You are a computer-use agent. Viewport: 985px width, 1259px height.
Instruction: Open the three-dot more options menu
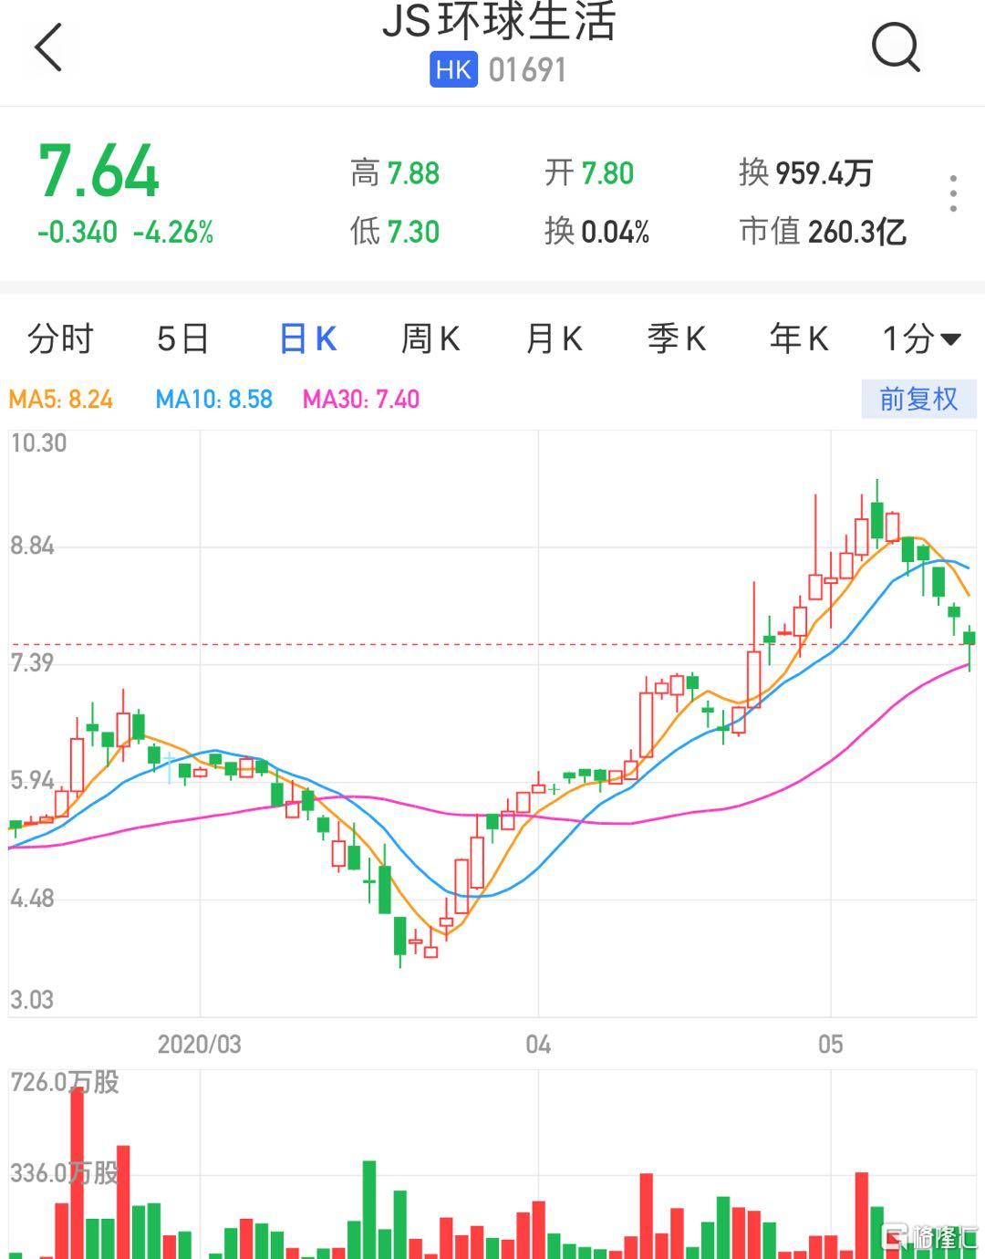point(953,193)
